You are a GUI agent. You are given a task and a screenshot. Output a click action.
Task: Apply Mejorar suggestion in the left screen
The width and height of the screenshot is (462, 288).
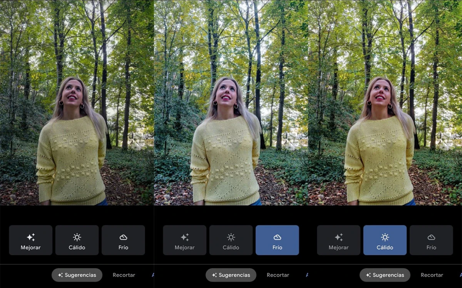point(31,240)
